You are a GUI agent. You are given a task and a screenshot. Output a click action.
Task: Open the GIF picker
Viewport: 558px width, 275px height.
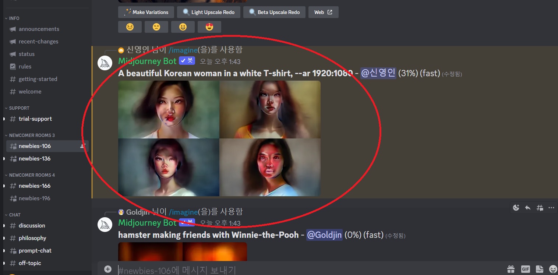coord(525,269)
